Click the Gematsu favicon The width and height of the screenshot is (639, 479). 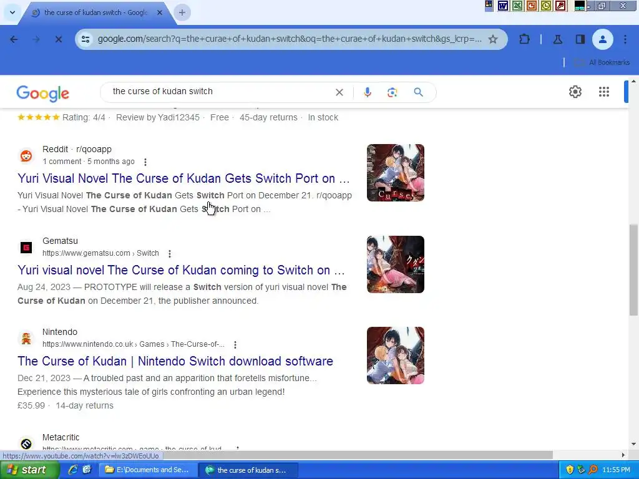click(x=26, y=247)
